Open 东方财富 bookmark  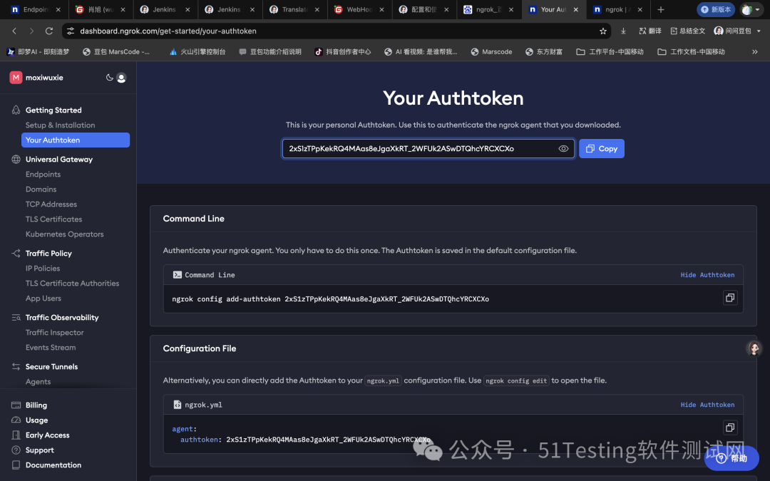point(543,51)
